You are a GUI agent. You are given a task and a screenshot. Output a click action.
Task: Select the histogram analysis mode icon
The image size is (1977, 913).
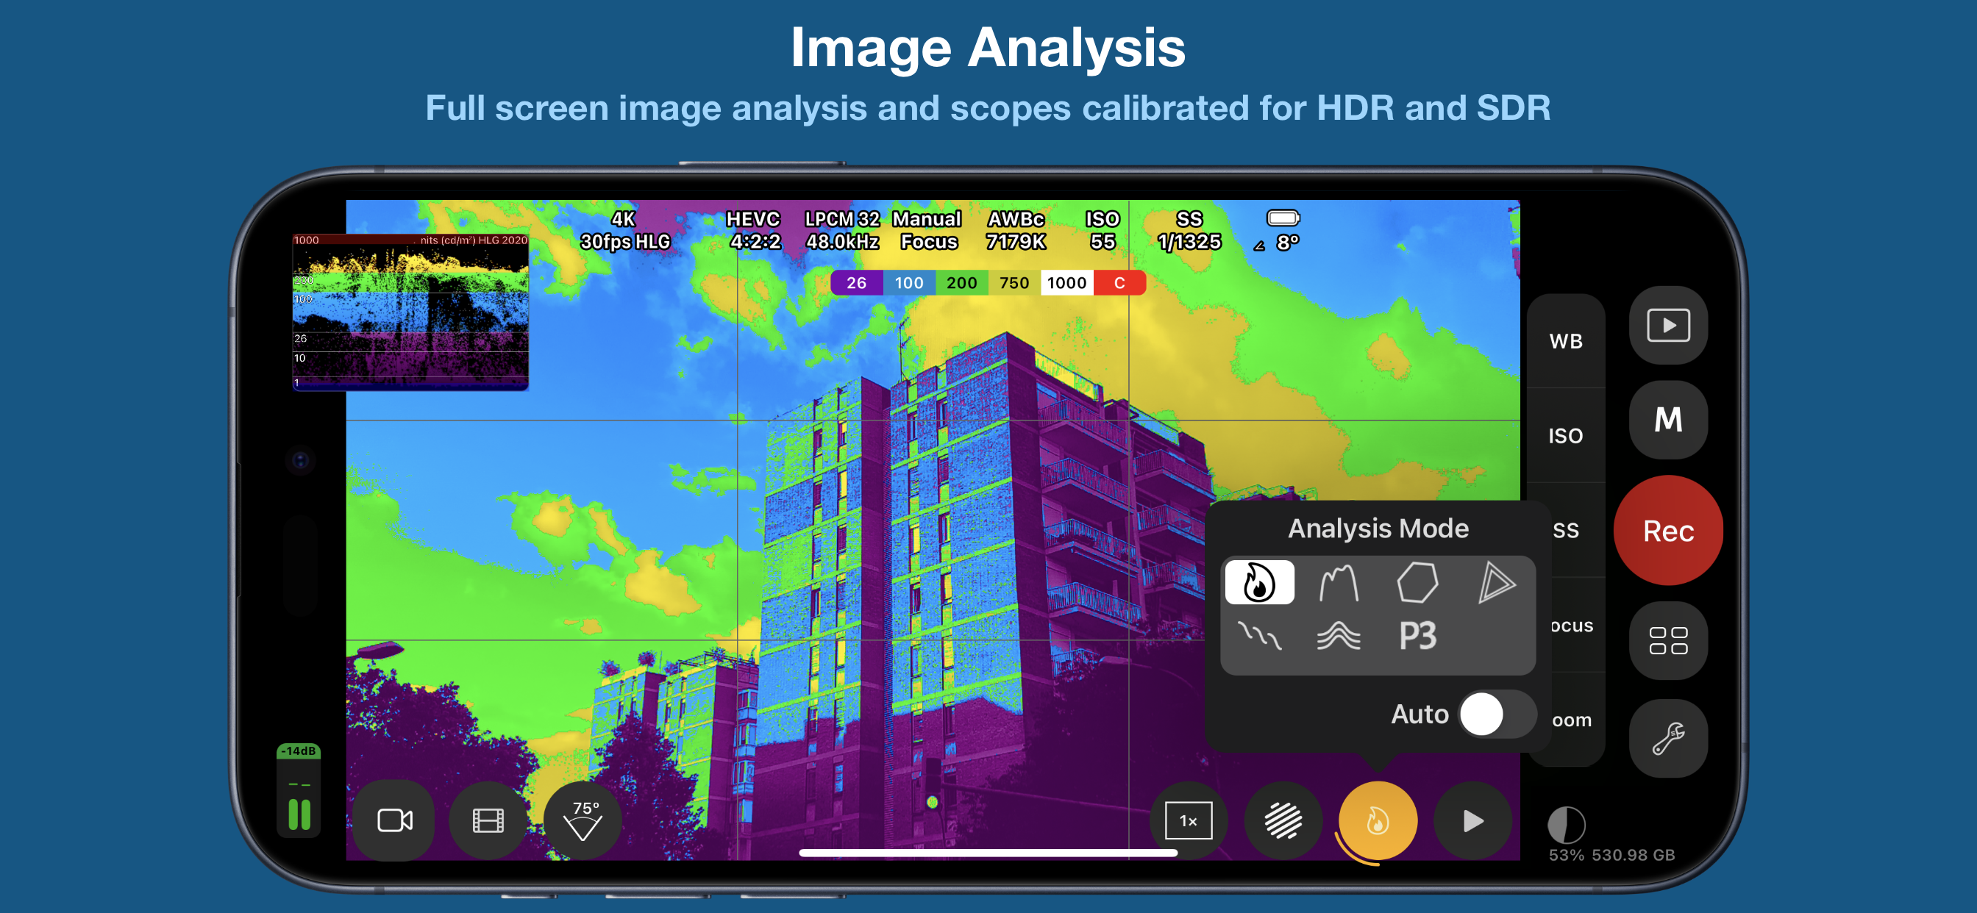(x=1339, y=582)
